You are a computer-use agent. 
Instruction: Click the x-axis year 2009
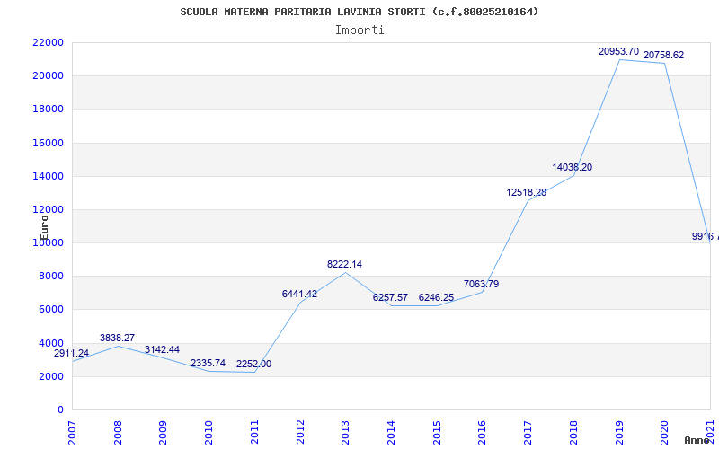pyautogui.click(x=164, y=433)
